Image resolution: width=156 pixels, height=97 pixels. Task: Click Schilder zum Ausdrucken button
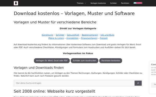click(84, 61)
